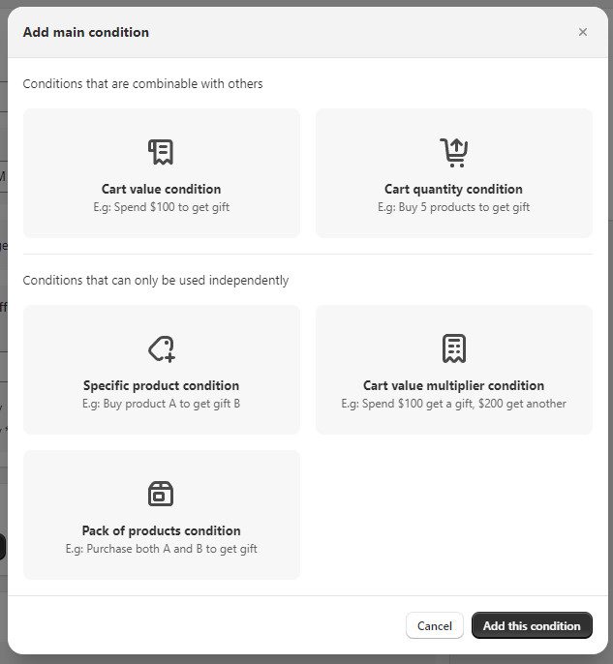This screenshot has width=613, height=664.
Task: Click the shopping cart upload icon
Action: click(x=453, y=152)
